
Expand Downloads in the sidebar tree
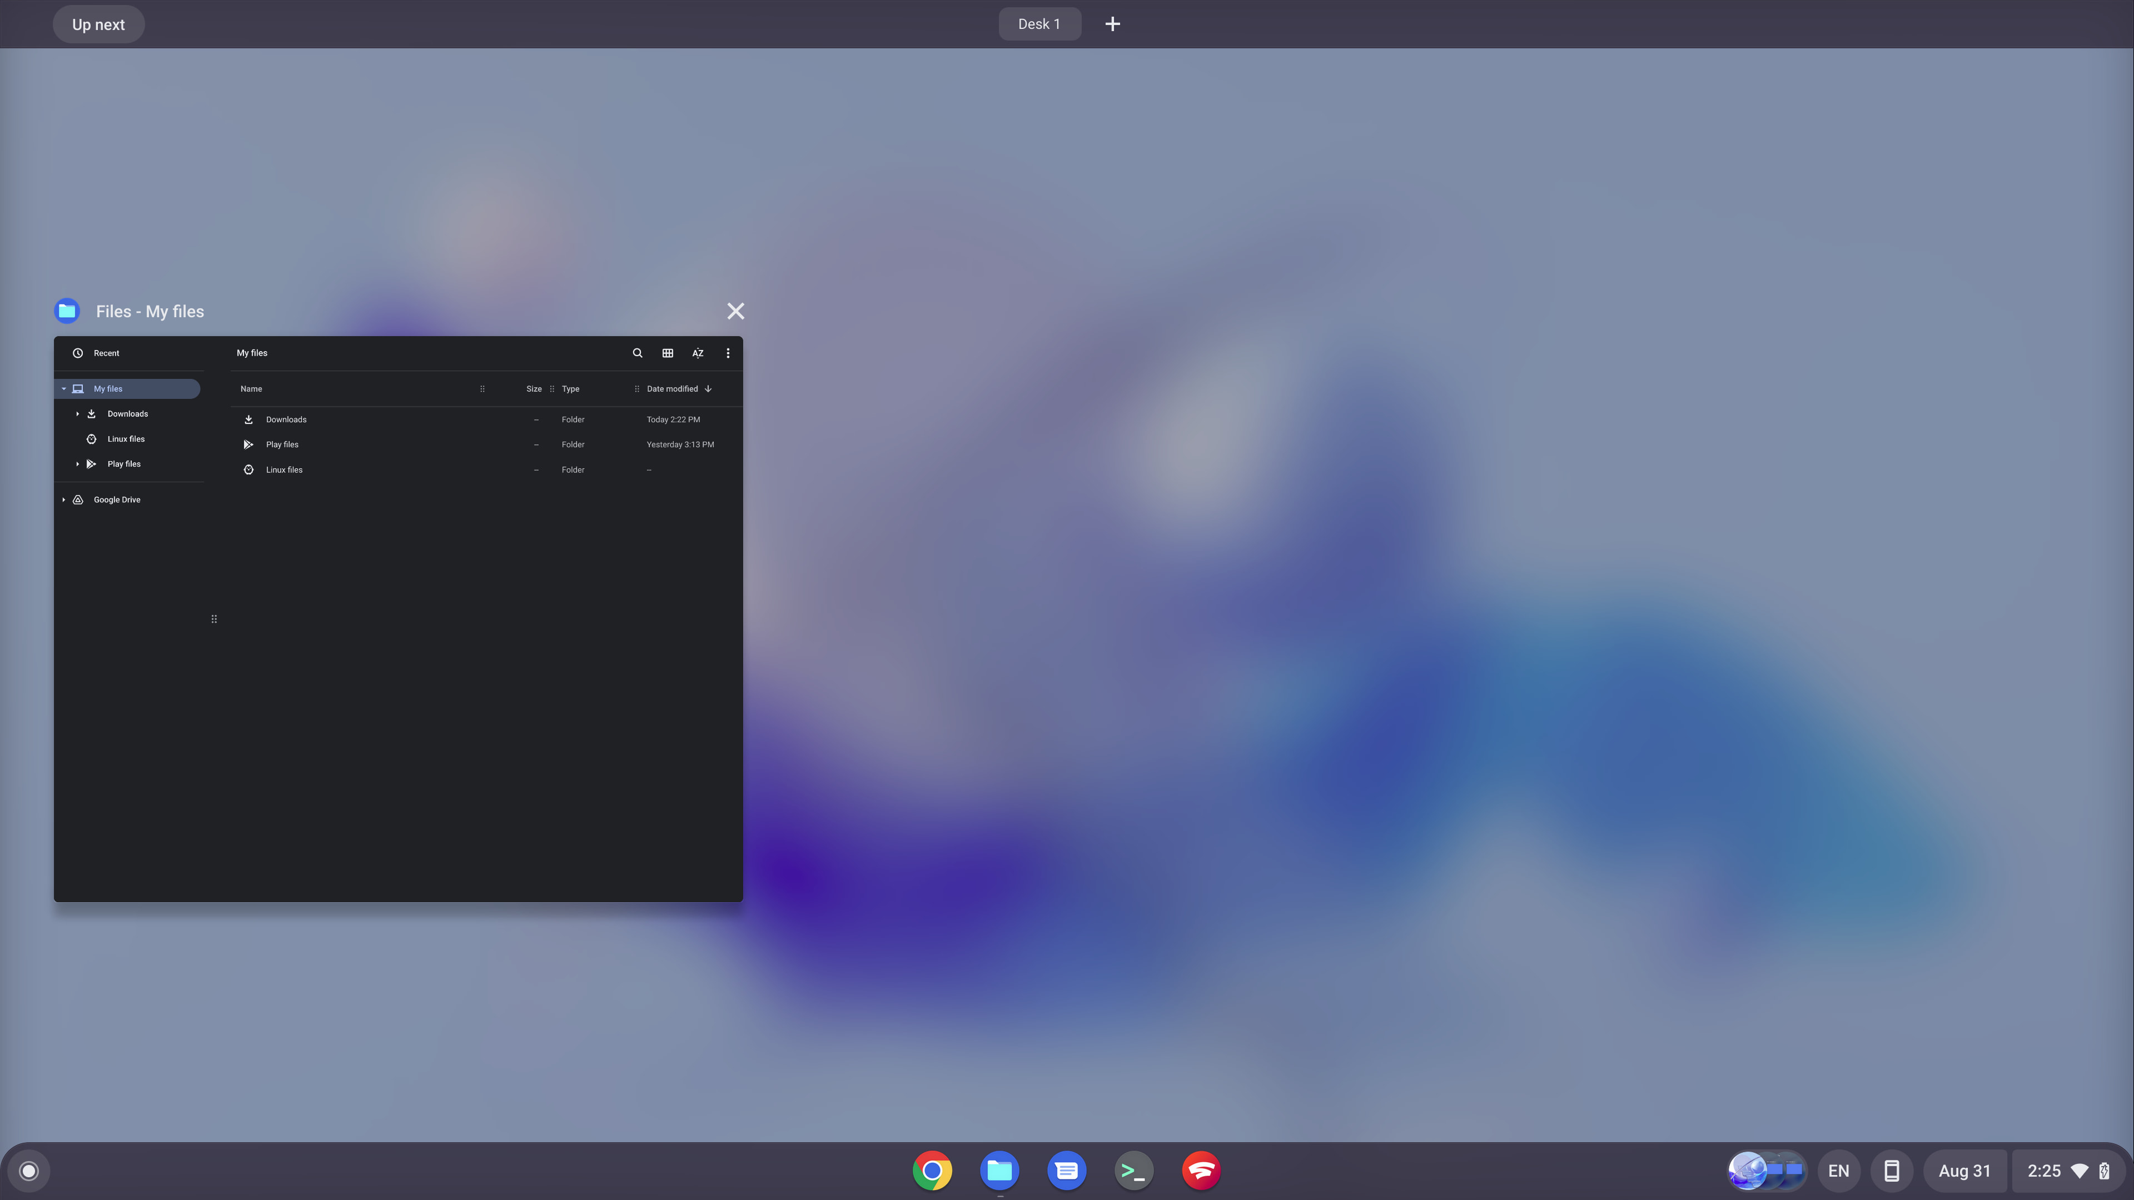pos(77,413)
